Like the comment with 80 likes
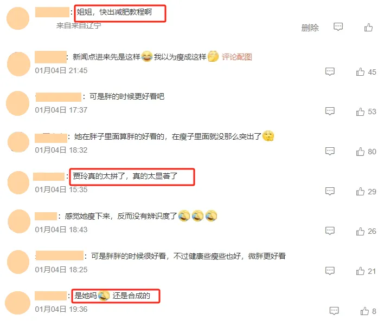Viewport: 384px width, 321px height. [x=360, y=152]
